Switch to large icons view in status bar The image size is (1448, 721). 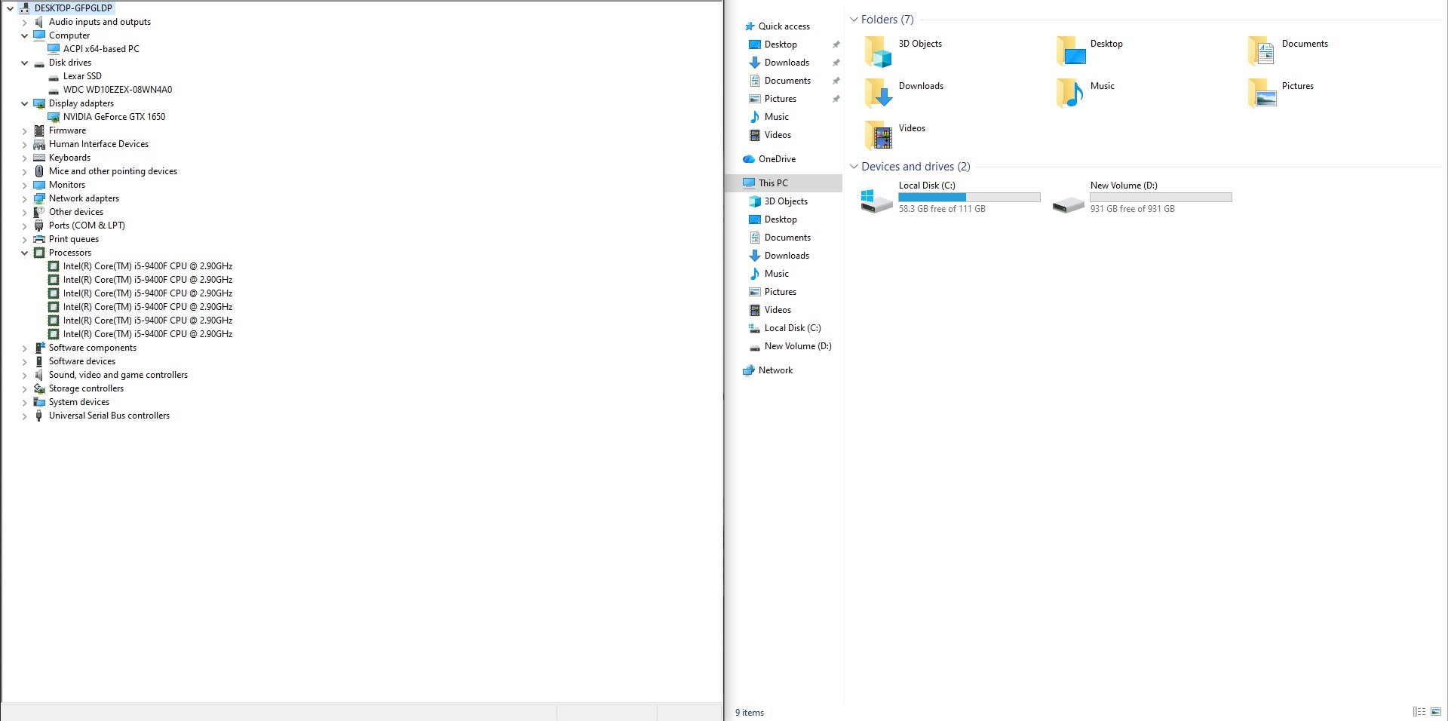pyautogui.click(x=1435, y=712)
